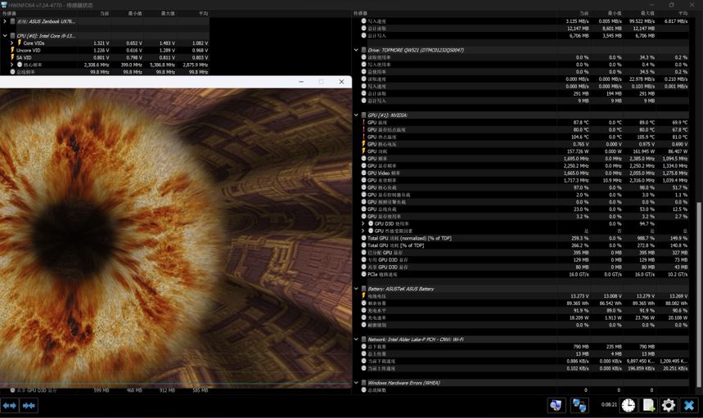Collapse the GPU [#1]: NVIDIA group

point(357,115)
